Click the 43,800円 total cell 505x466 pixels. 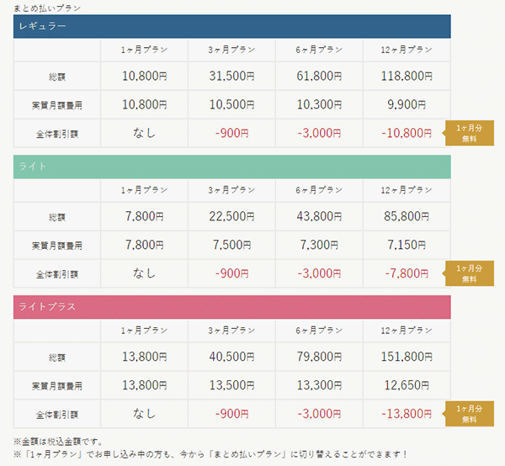click(x=319, y=216)
